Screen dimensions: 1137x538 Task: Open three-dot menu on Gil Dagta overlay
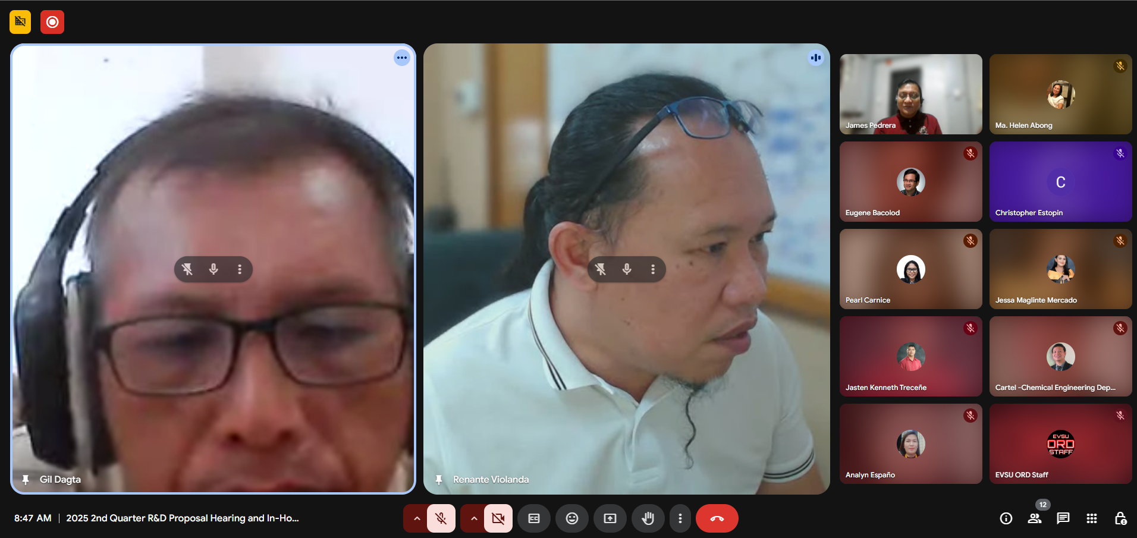(240, 269)
